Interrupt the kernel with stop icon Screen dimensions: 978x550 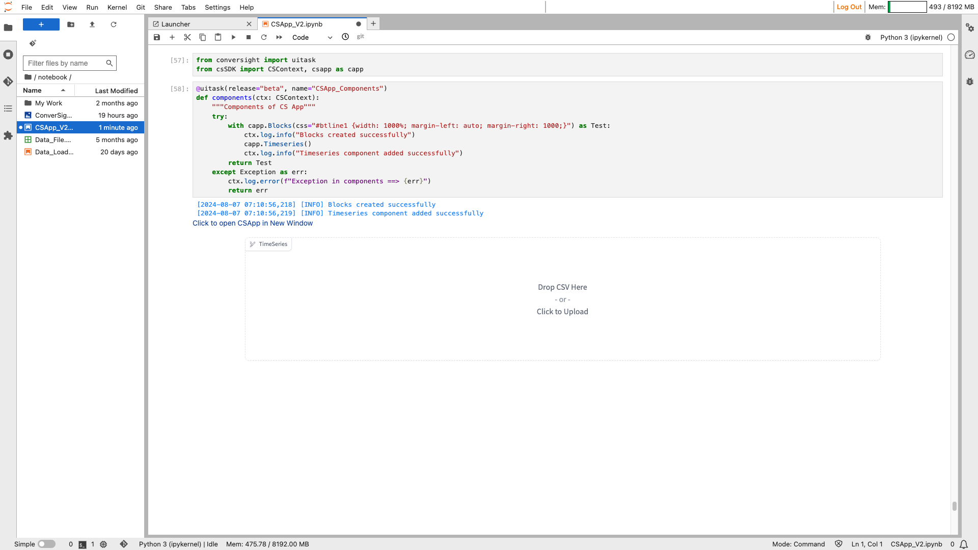pos(249,37)
